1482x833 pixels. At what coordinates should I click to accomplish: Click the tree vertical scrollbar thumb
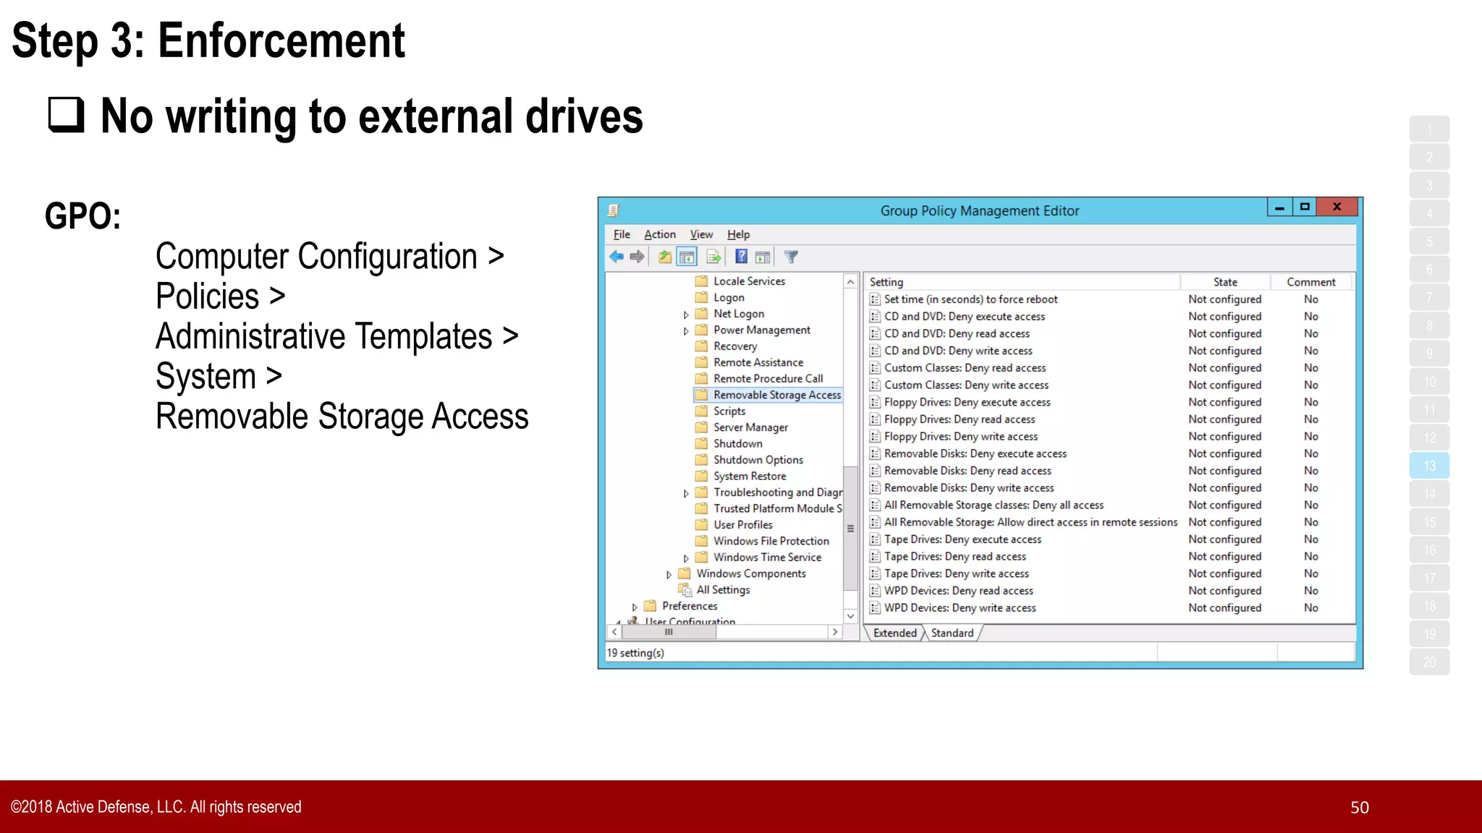[x=851, y=528]
